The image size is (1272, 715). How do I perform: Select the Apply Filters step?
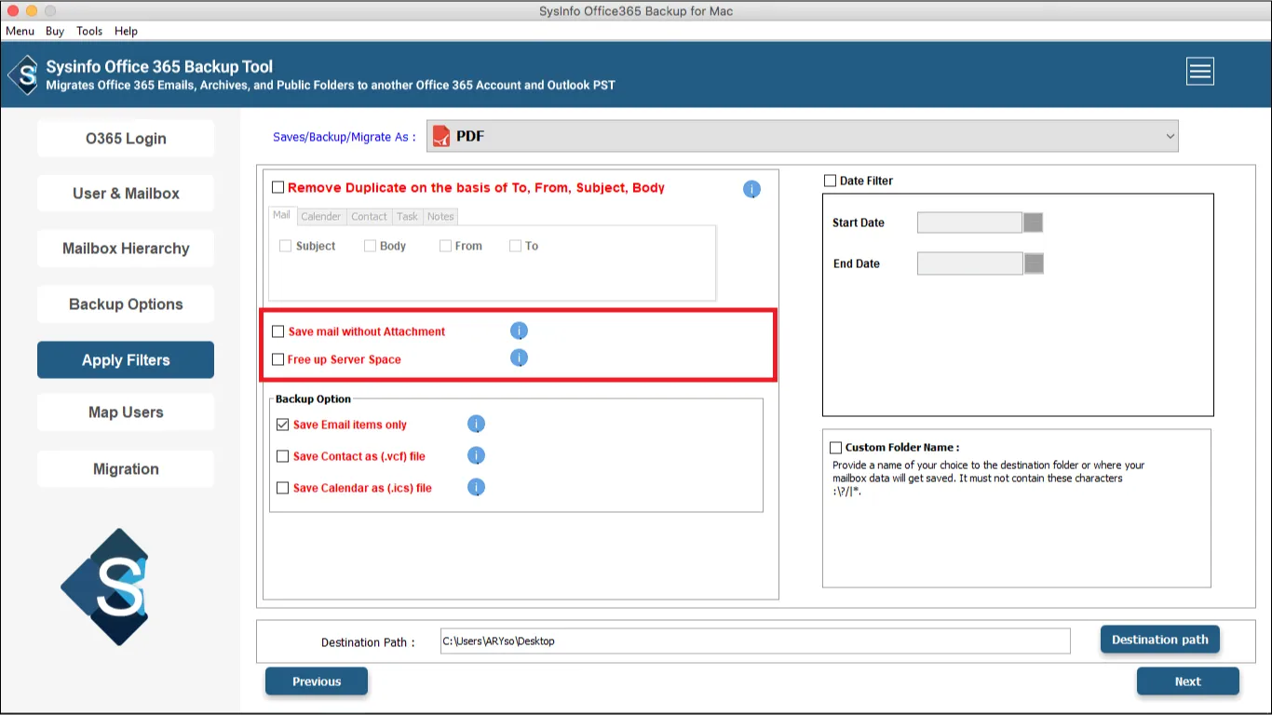[126, 360]
